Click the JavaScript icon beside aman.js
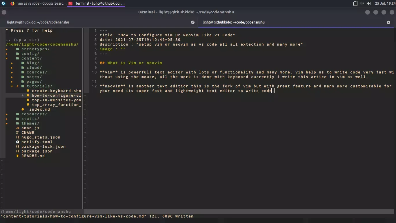 18,128
